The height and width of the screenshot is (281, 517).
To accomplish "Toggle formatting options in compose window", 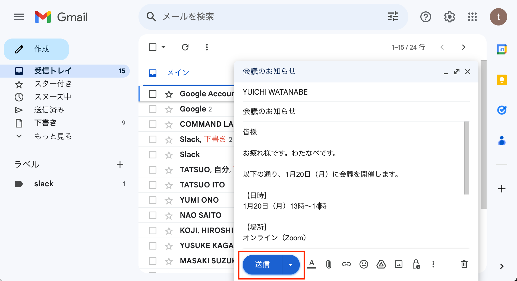I will [x=312, y=264].
